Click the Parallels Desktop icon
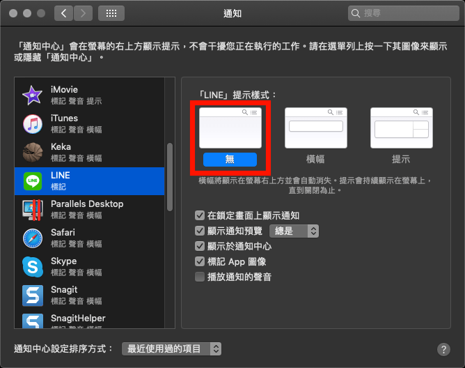 point(32,209)
